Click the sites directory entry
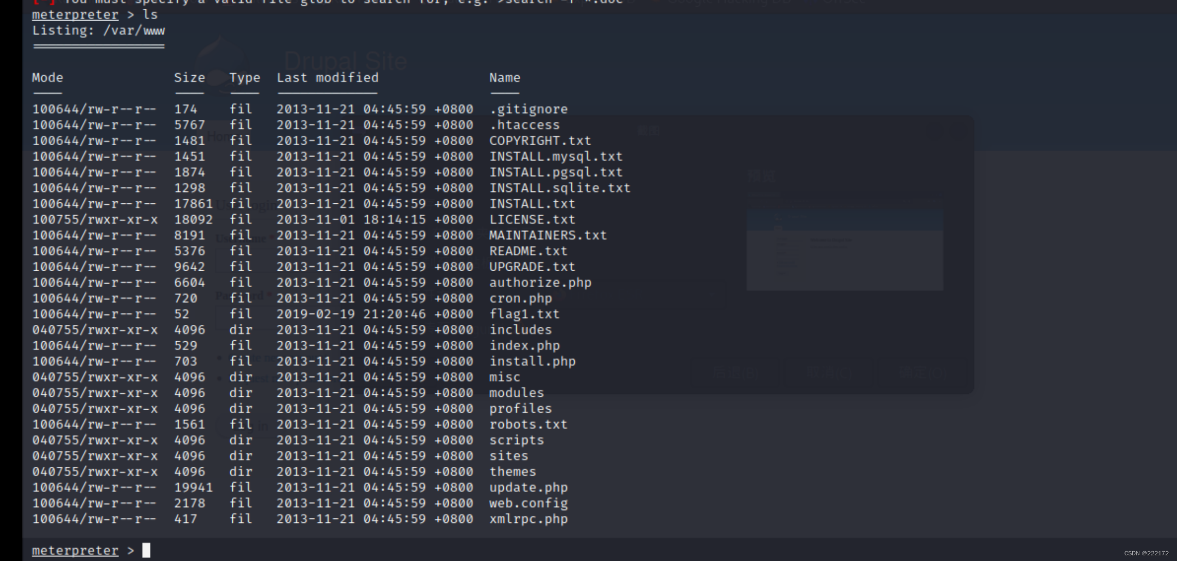Viewport: 1177px width, 561px height. tap(508, 456)
